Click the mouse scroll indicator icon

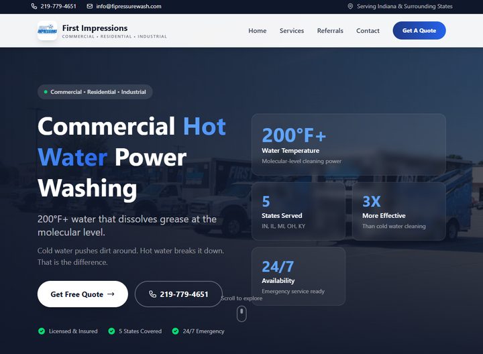[x=241, y=313]
